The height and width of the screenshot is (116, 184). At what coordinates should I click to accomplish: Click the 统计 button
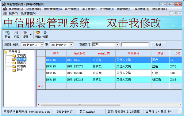[x=159, y=45]
